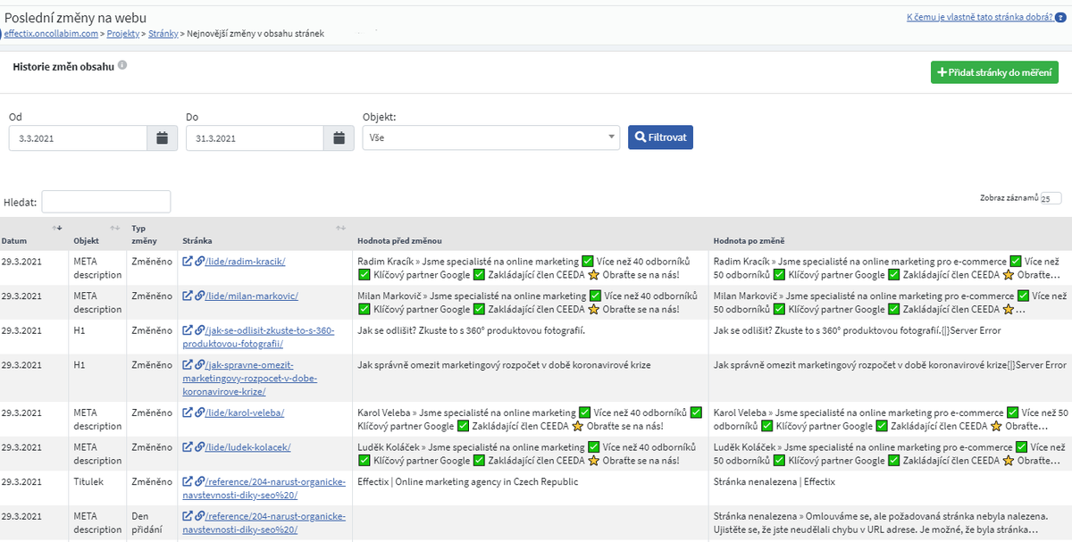Sort the table by Datum column

tap(57, 228)
